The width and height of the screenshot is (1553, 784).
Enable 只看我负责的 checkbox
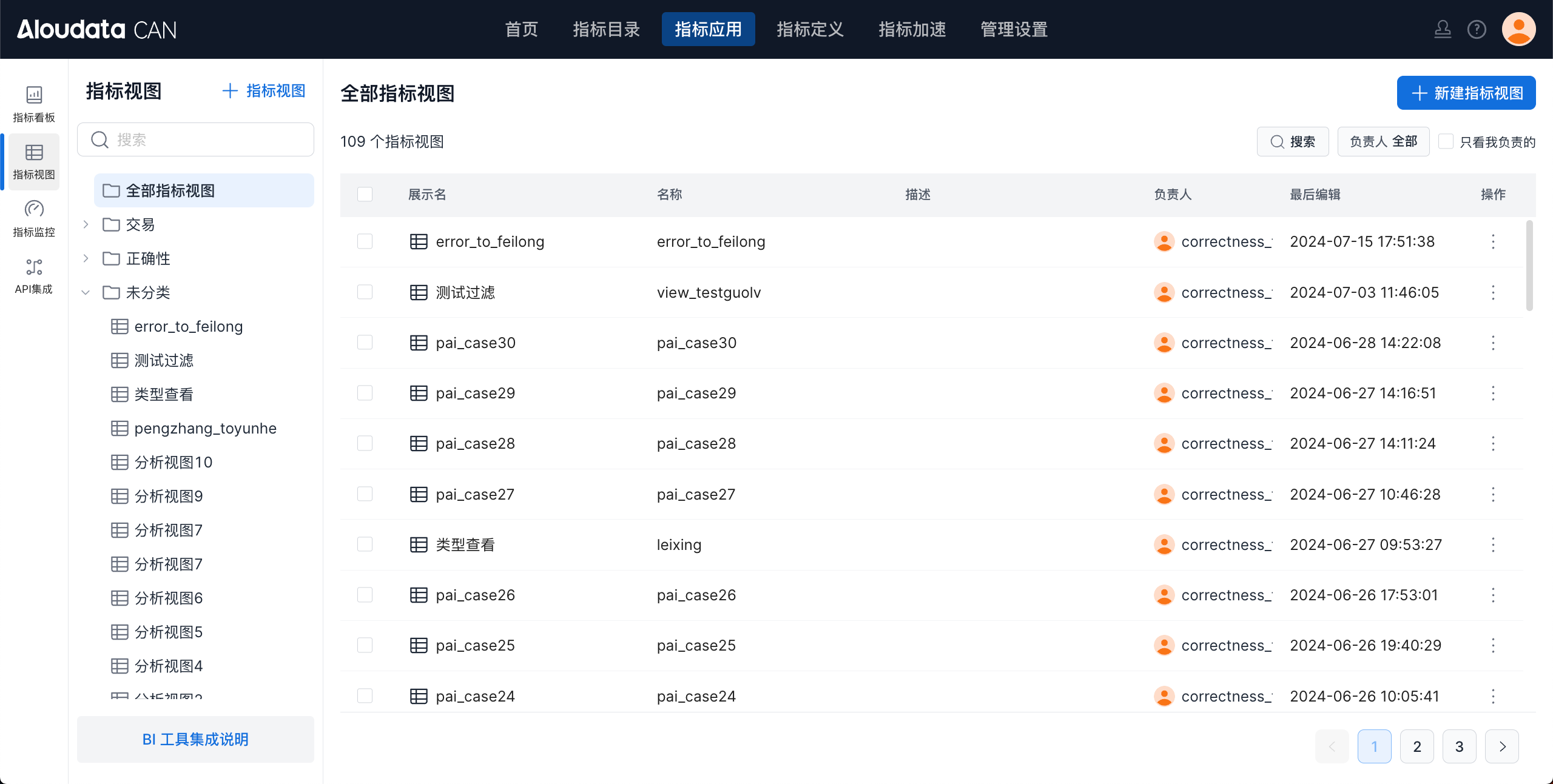coord(1446,141)
